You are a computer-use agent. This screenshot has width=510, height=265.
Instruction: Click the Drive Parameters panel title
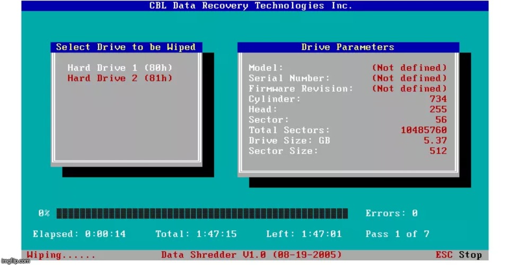pyautogui.click(x=347, y=47)
